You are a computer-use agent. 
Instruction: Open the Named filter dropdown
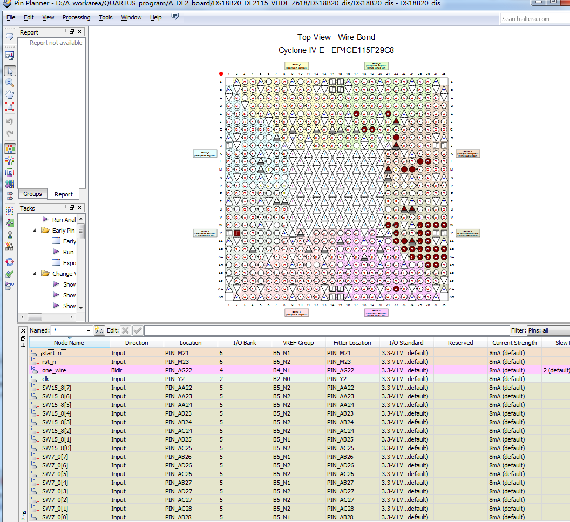[88, 330]
